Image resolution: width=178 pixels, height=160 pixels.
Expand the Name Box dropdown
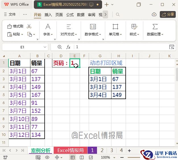[45, 47]
